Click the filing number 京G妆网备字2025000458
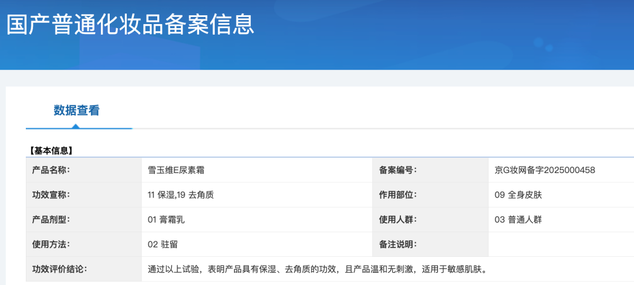Screen dimensions: 634x285 pyautogui.click(x=545, y=170)
